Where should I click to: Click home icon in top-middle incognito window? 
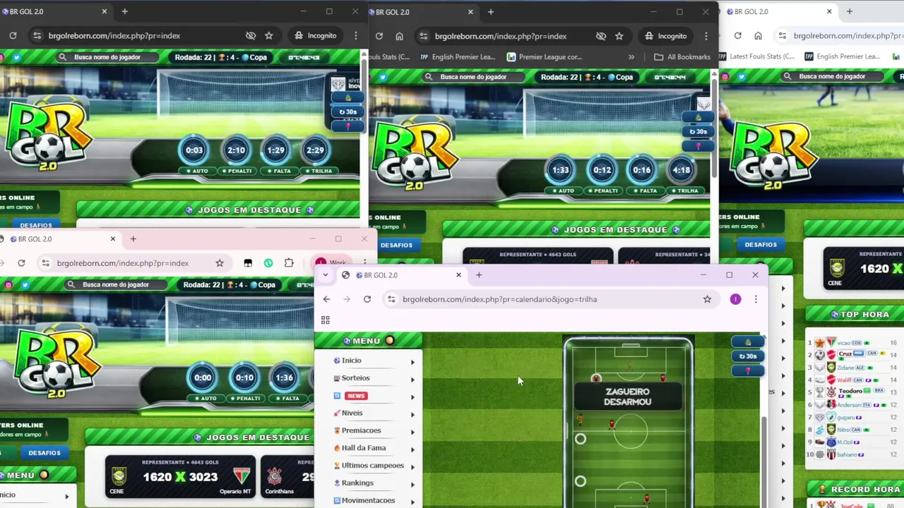click(399, 36)
